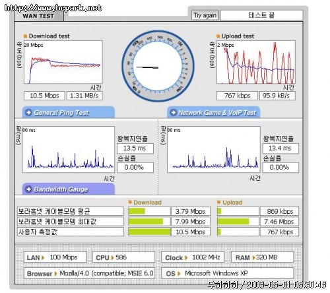Click the orange arrow next to OS
Viewport: 330px width, 293px height.
click(x=179, y=274)
